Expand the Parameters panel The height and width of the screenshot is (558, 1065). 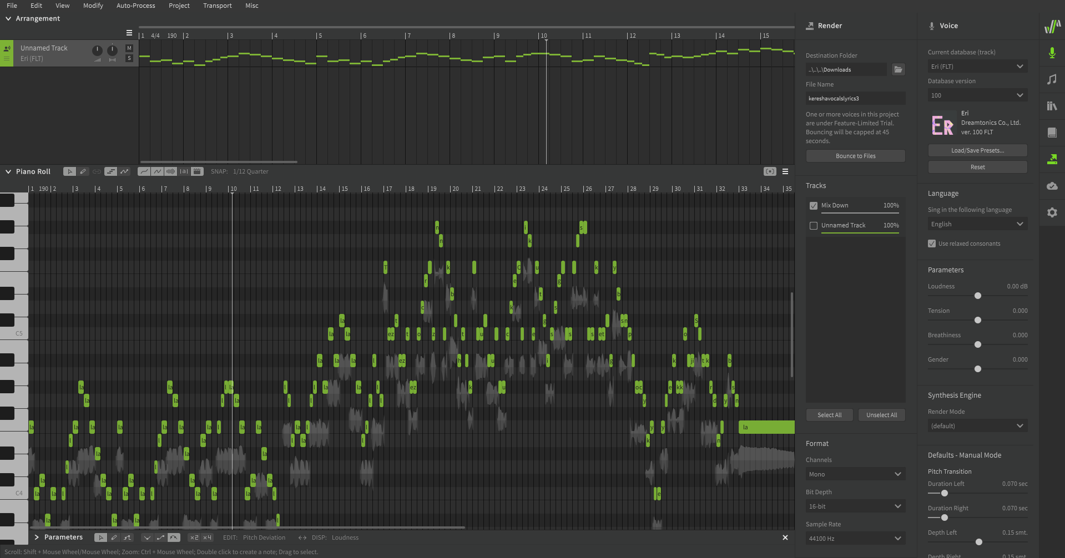[37, 537]
